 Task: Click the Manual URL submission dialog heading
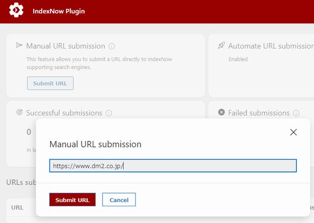(95, 144)
